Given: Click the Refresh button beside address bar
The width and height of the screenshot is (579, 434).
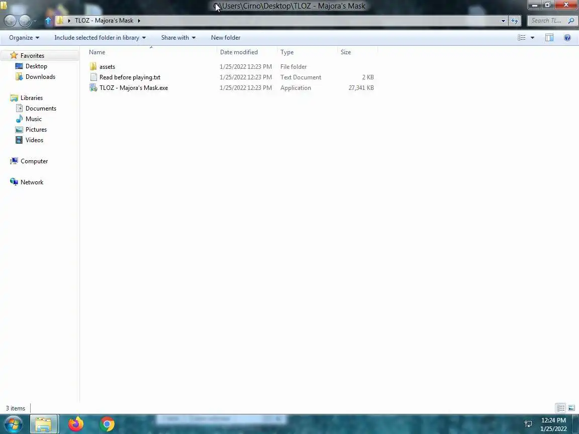Looking at the screenshot, I should pyautogui.click(x=514, y=21).
